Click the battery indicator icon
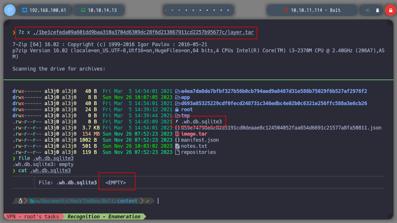397x223 pixels. (x=378, y=10)
